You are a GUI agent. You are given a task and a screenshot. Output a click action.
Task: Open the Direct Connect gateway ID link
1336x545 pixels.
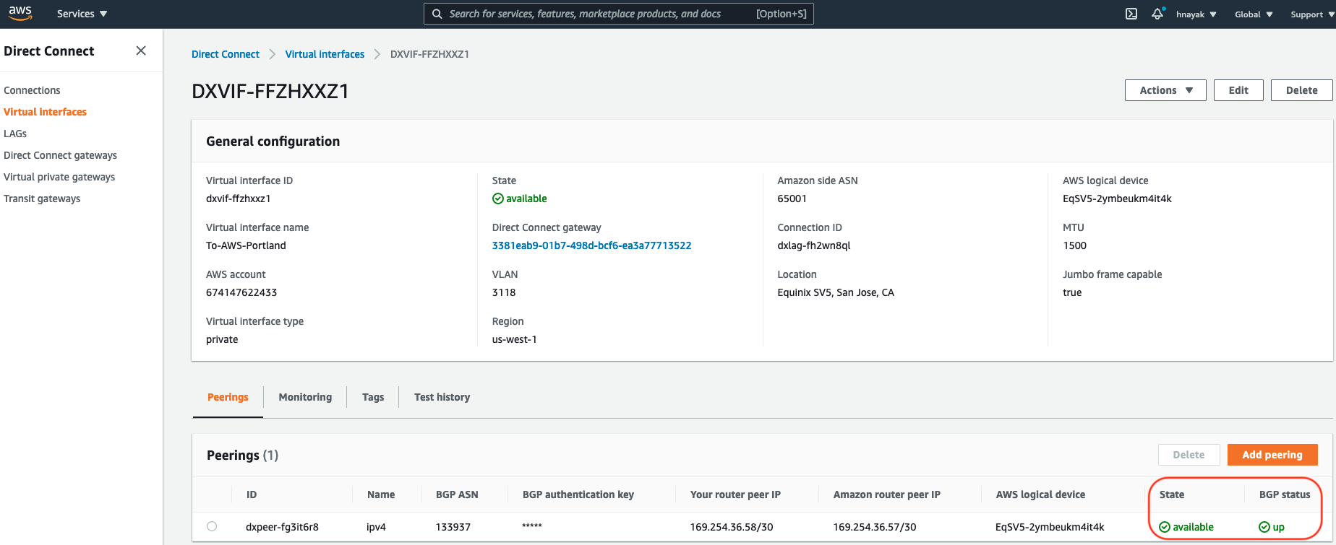[x=591, y=245]
